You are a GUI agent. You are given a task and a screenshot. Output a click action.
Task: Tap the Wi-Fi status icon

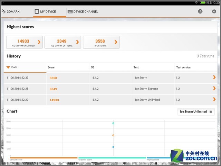coord(196,2)
